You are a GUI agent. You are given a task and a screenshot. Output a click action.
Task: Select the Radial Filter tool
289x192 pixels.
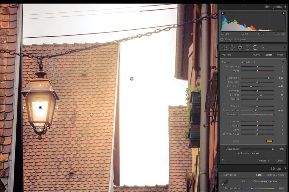(x=255, y=48)
